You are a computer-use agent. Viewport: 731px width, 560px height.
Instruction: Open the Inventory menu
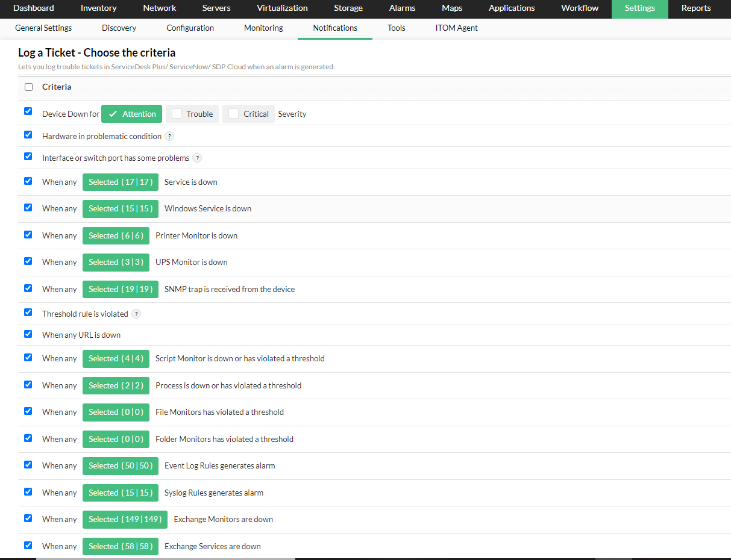pyautogui.click(x=98, y=8)
